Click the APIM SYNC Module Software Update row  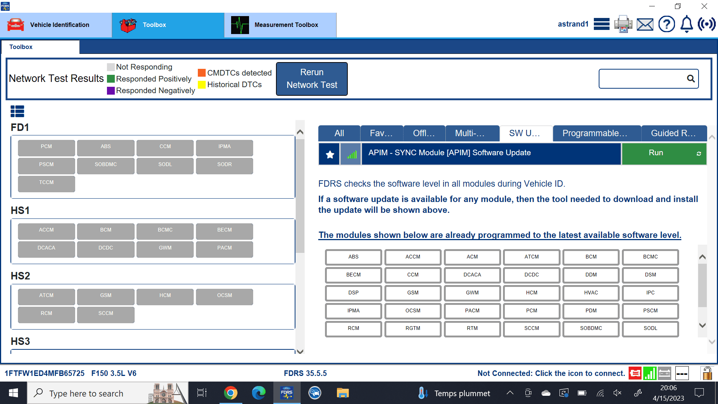click(x=491, y=153)
